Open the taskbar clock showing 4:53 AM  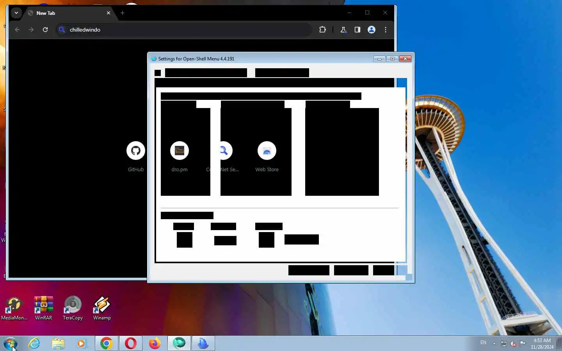pyautogui.click(x=542, y=344)
